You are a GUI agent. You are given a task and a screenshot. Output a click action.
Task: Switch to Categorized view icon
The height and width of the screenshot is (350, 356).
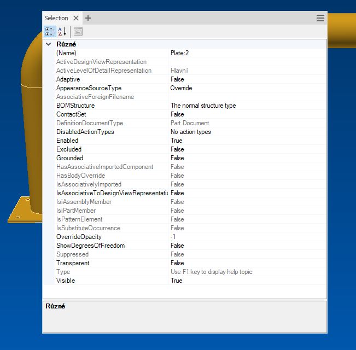(x=50, y=32)
